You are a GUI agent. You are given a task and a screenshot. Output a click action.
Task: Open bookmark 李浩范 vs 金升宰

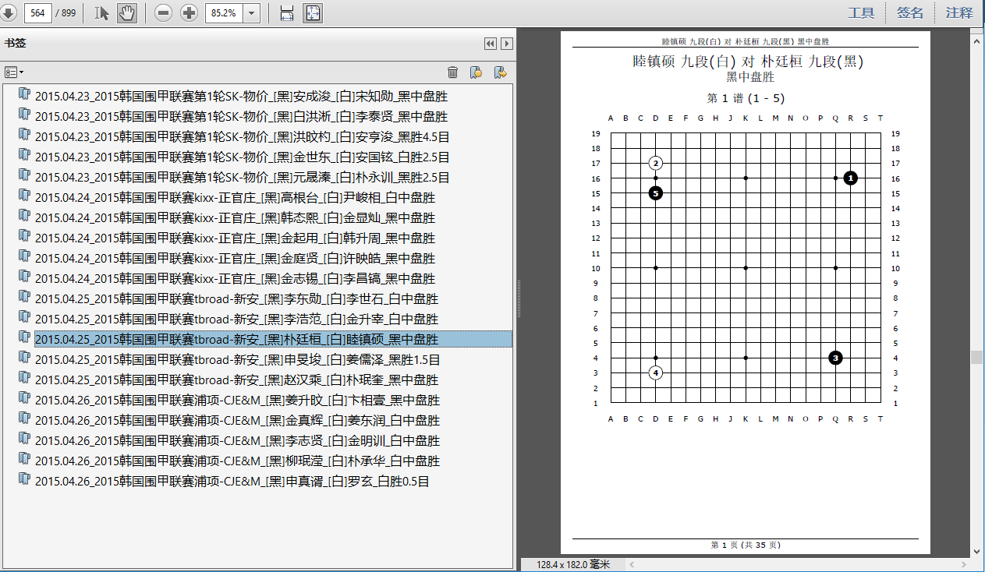point(236,319)
